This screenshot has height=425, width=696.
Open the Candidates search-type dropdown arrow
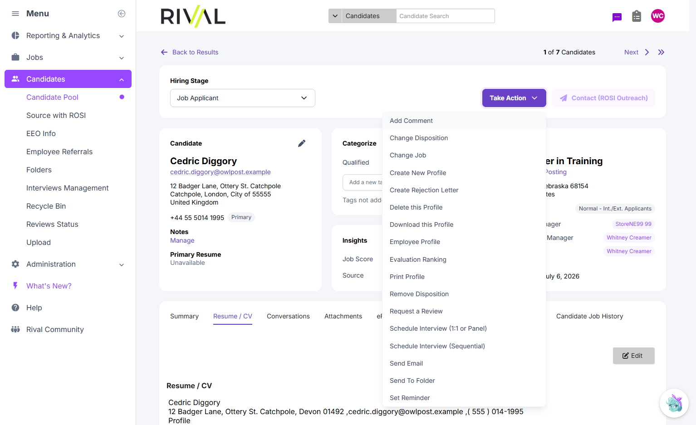(x=335, y=16)
